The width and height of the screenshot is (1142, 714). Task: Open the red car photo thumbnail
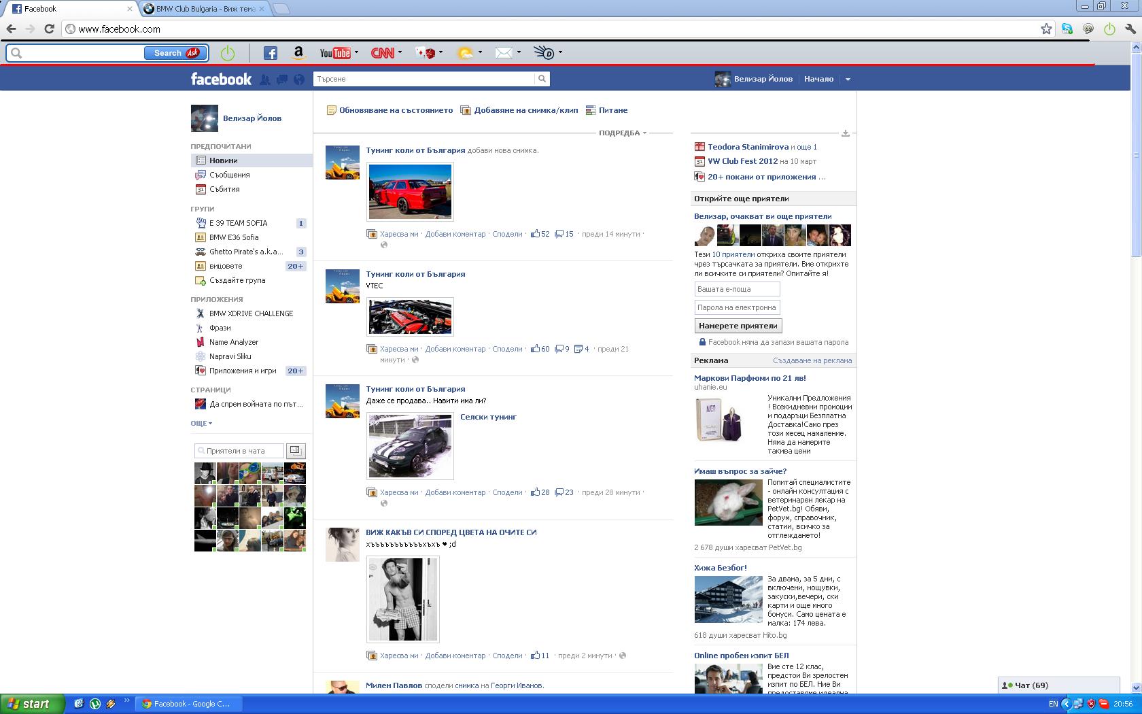click(x=410, y=192)
